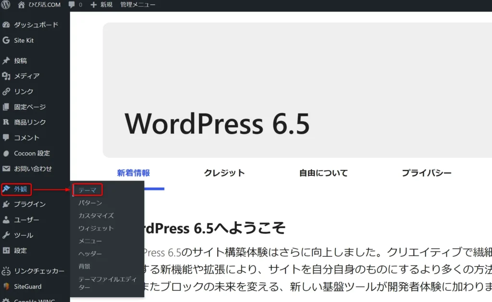Click the dashboard gauge icon
The width and height of the screenshot is (492, 302).
6,25
